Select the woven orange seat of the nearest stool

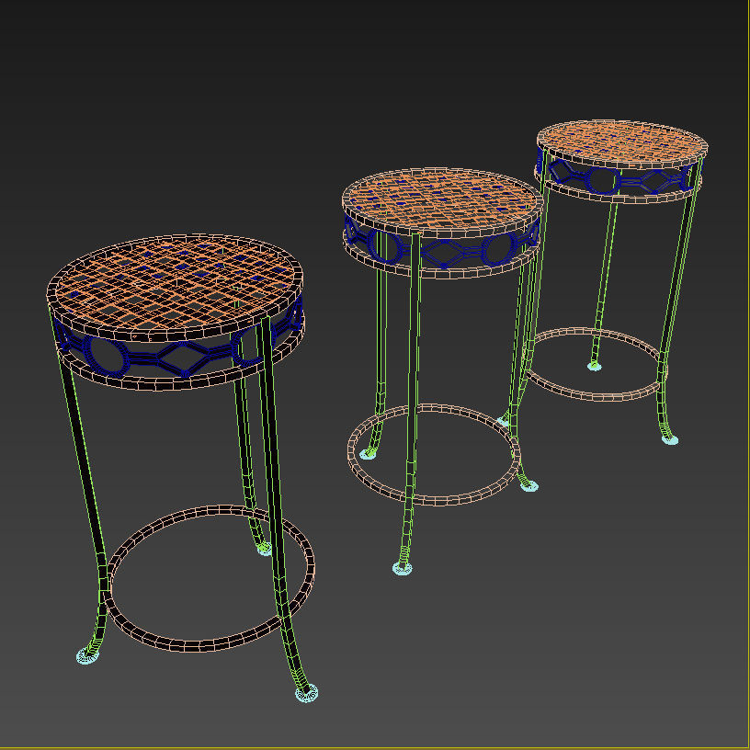click(x=175, y=284)
